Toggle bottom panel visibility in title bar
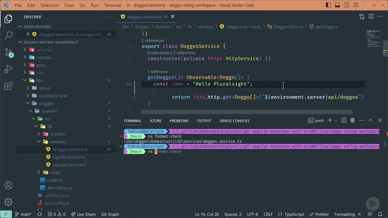The width and height of the screenshot is (388, 218). (337, 5)
